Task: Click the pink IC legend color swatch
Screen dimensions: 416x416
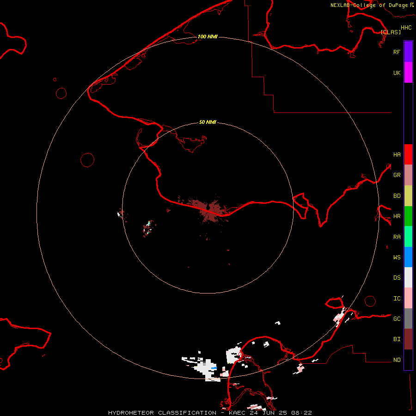Action: pos(408,298)
